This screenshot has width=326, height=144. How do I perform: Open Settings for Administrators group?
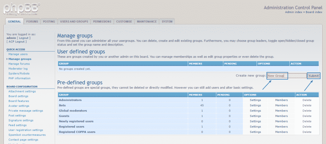tap(255, 100)
